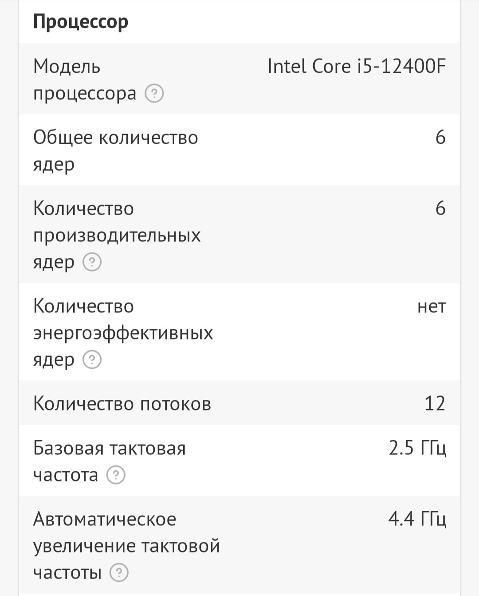This screenshot has width=479, height=596.
Task: Open help icon beside 'Модель процессора'
Action: click(x=154, y=94)
